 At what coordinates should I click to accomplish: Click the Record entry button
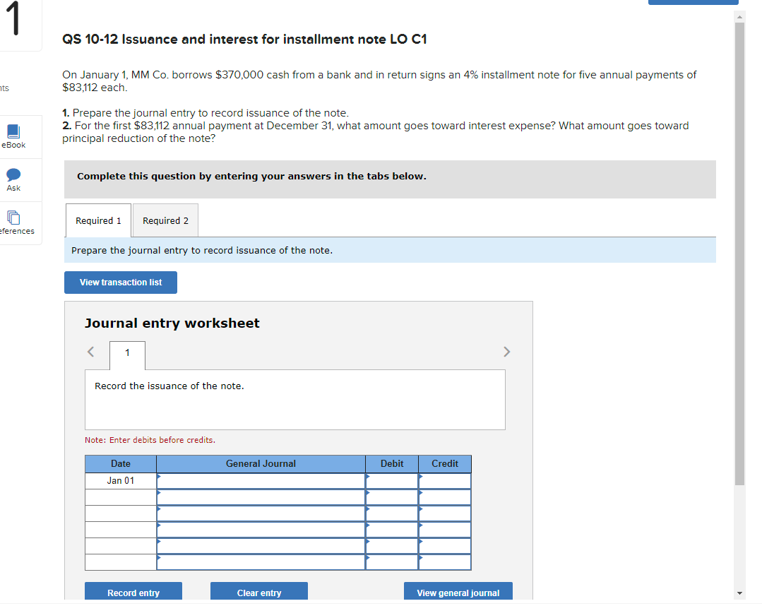(133, 592)
